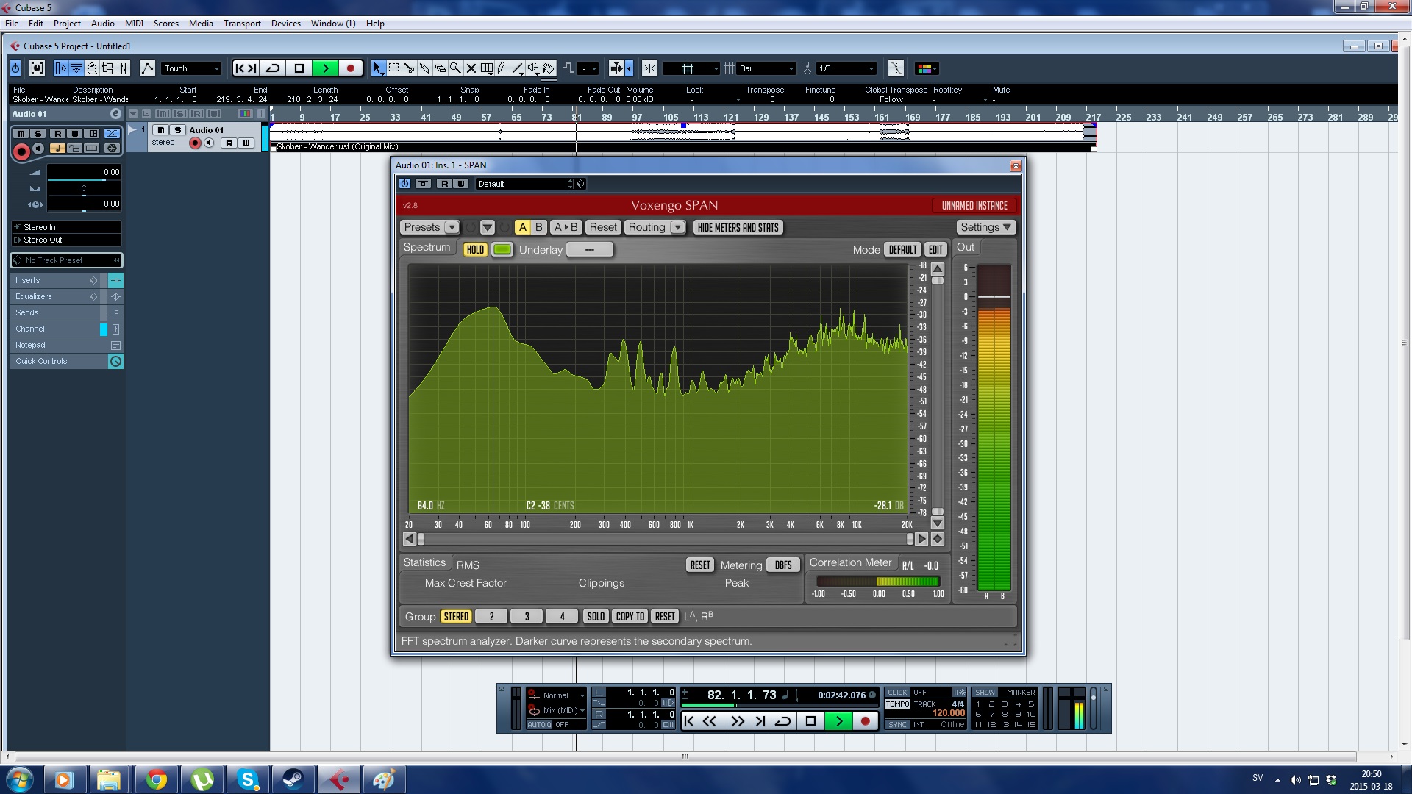Click the SOLO group button
The image size is (1412, 794).
(x=596, y=616)
